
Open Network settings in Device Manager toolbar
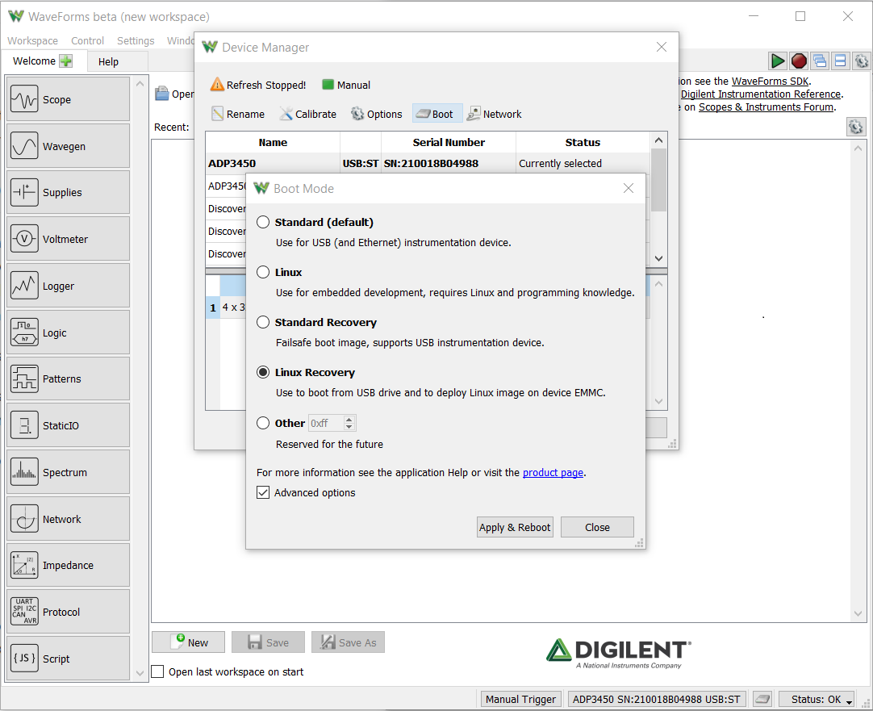(494, 114)
